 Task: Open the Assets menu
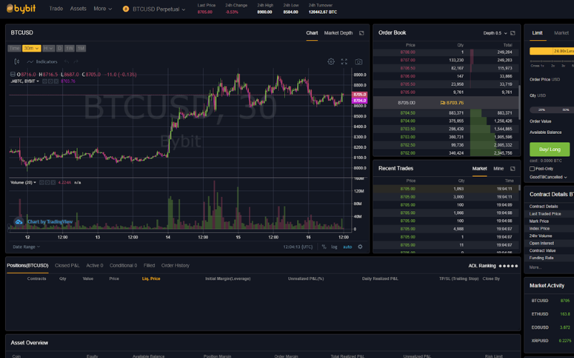(78, 9)
